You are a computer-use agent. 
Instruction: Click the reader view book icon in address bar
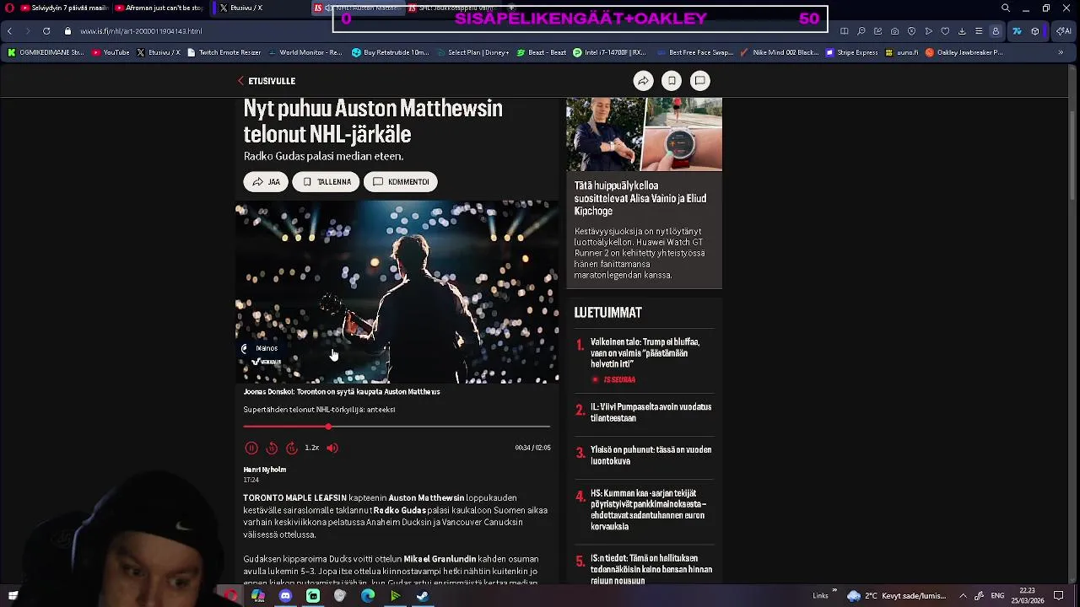(x=845, y=31)
